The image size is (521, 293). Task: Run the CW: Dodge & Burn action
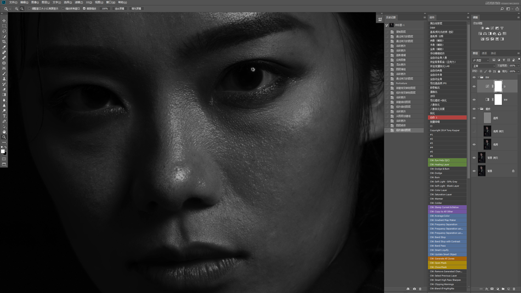click(x=447, y=169)
